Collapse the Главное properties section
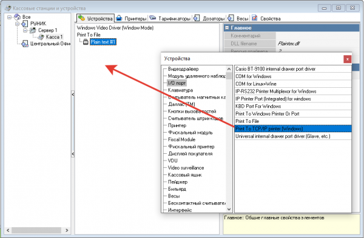 click(227, 28)
